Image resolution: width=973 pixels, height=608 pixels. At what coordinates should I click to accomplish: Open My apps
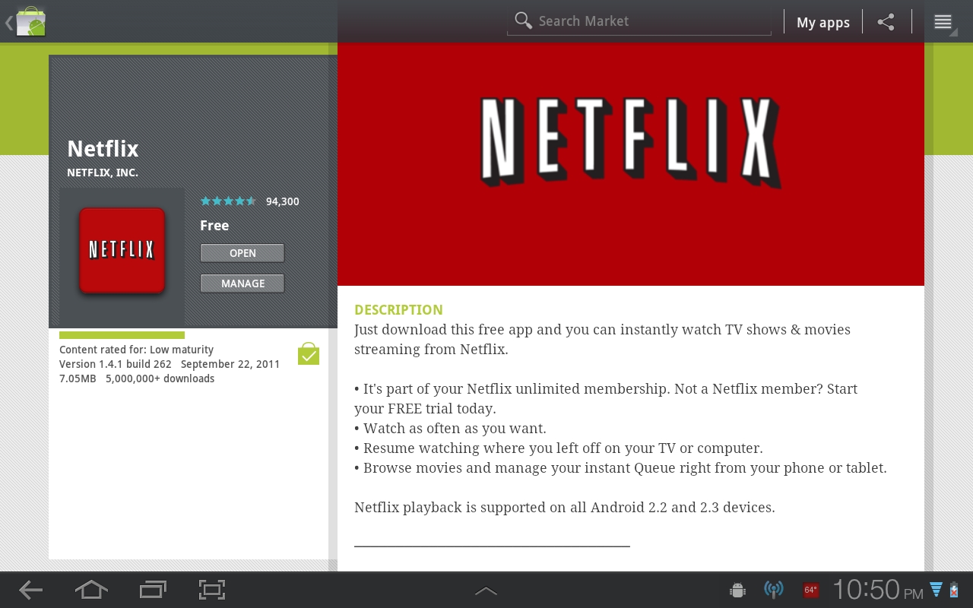pyautogui.click(x=823, y=22)
